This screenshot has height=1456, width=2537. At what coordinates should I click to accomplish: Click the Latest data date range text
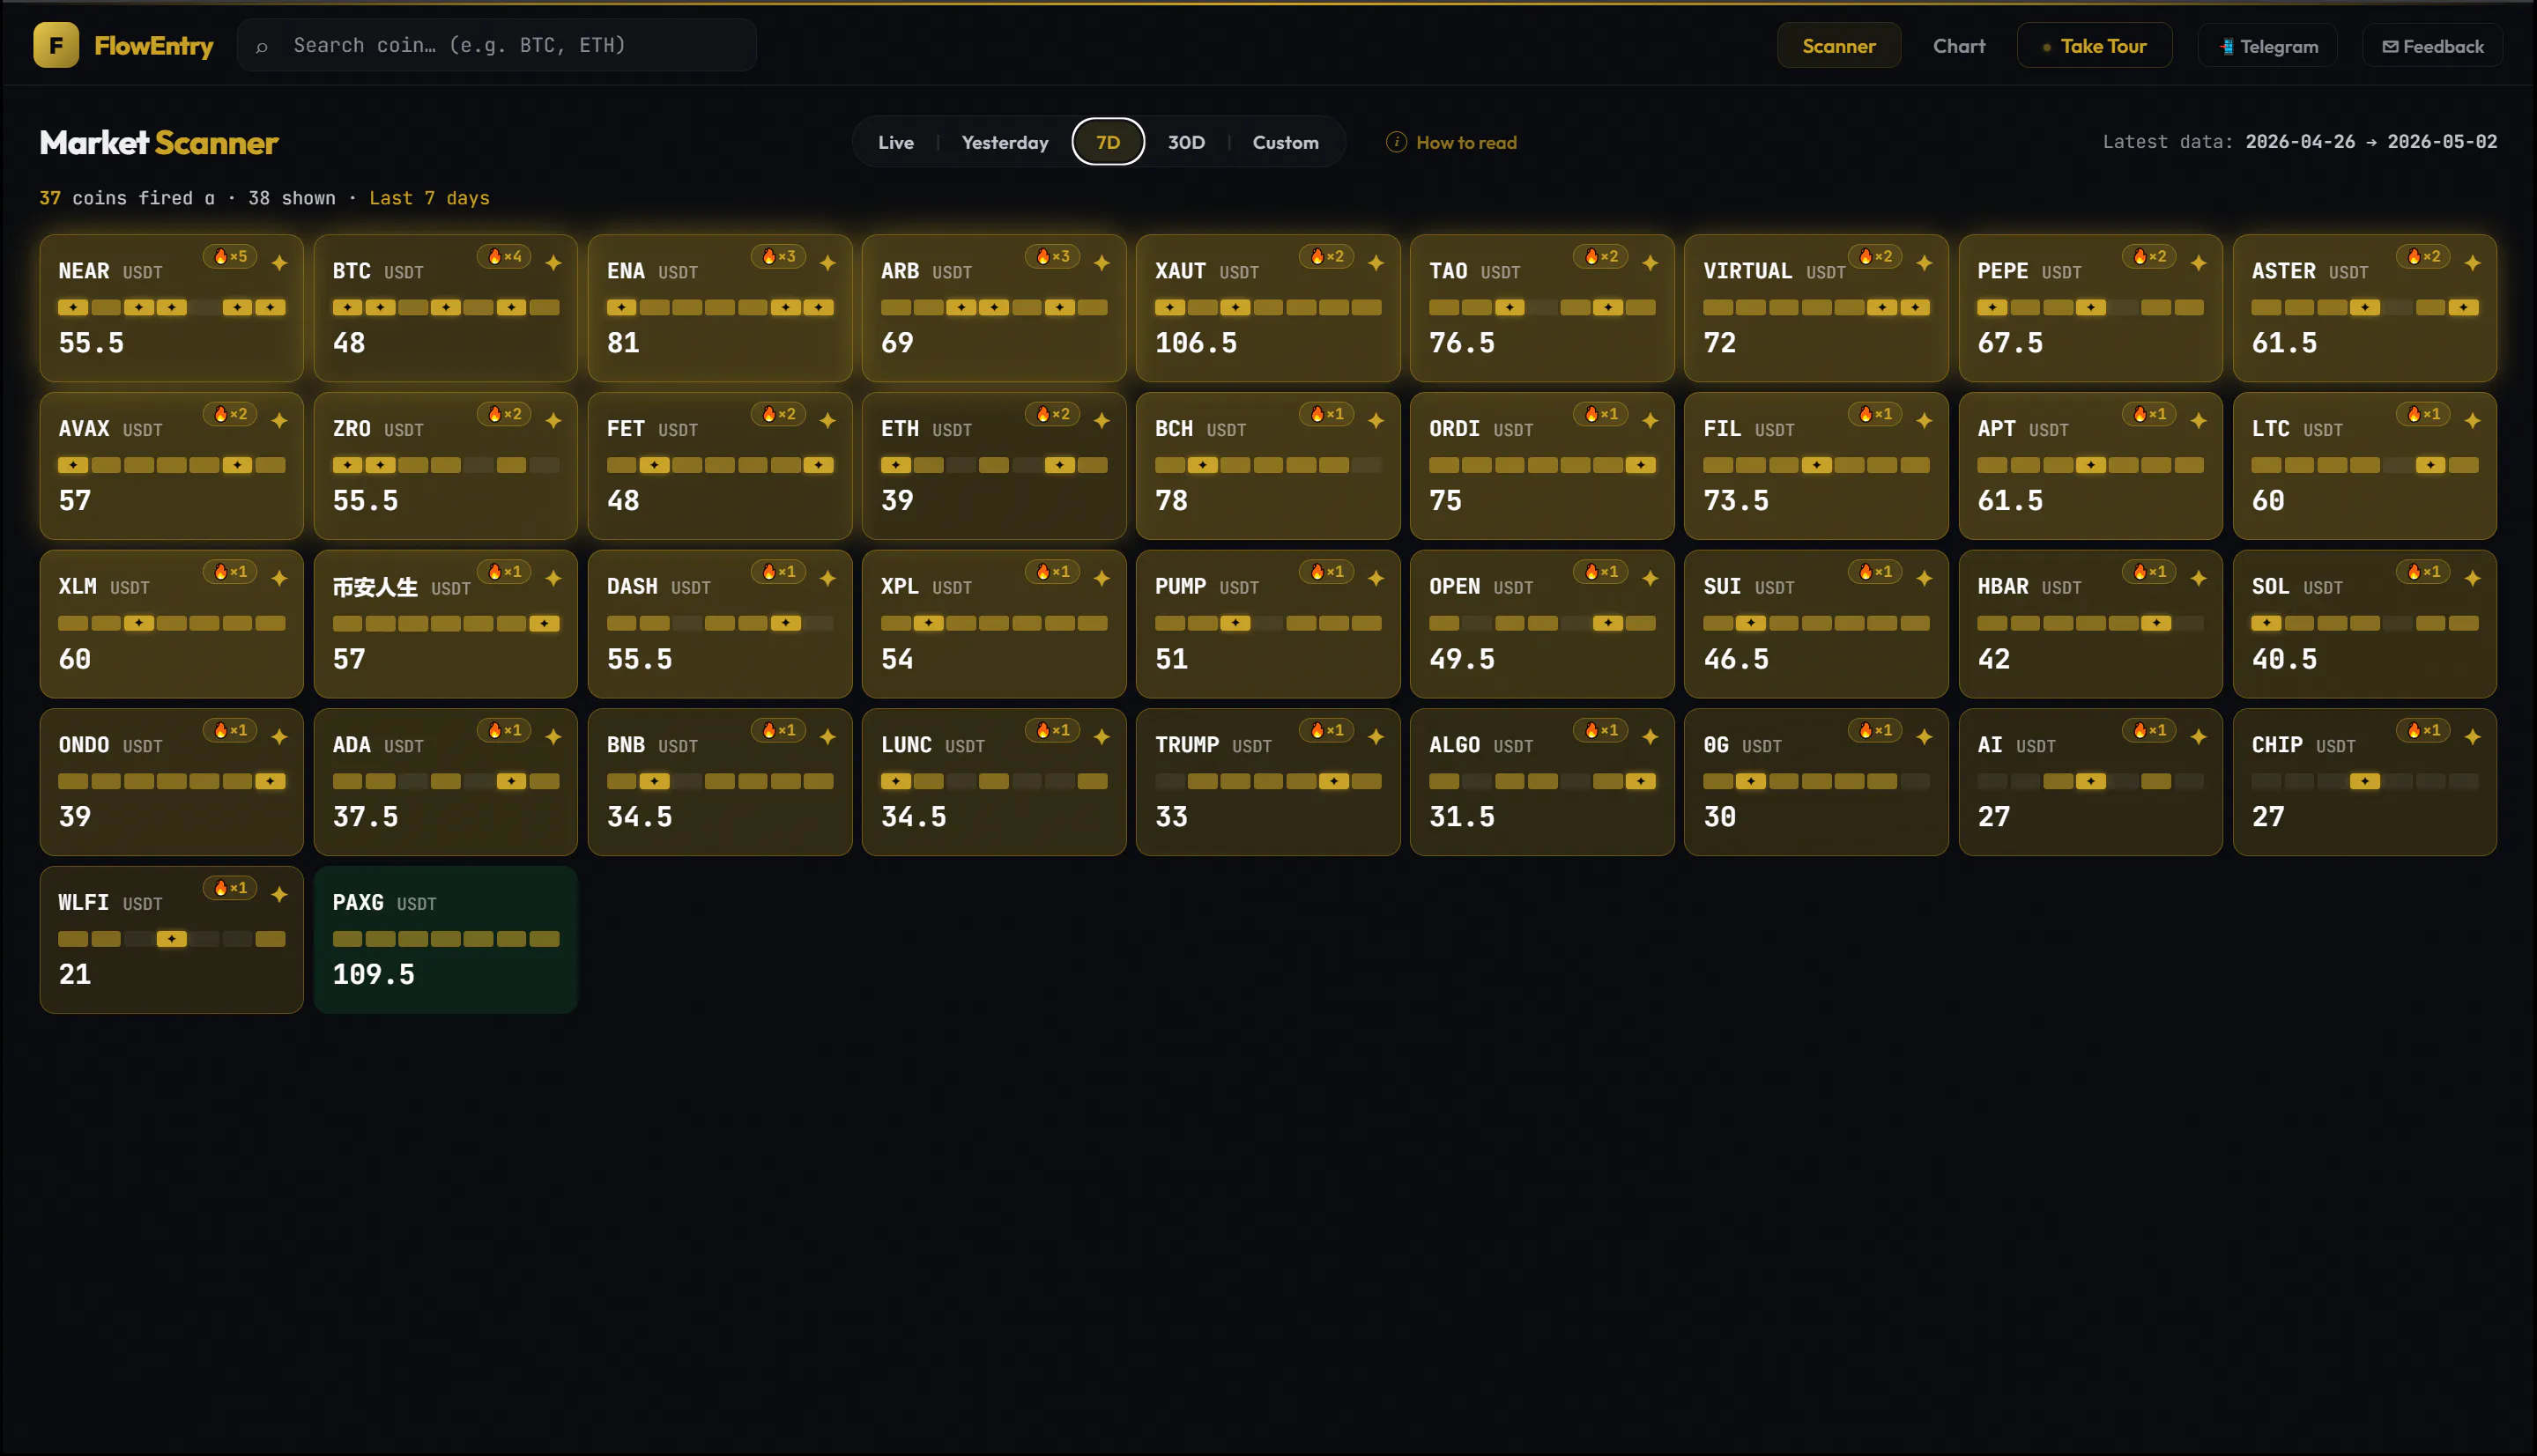point(2300,142)
